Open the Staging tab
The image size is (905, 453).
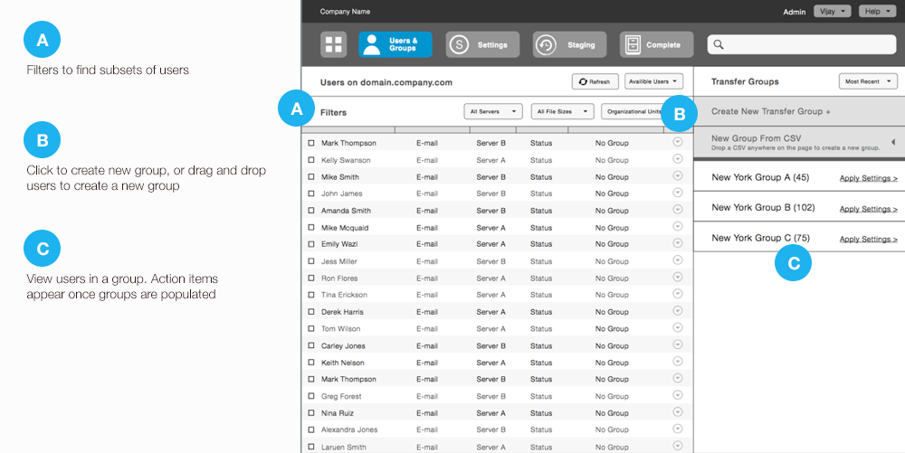click(x=569, y=44)
